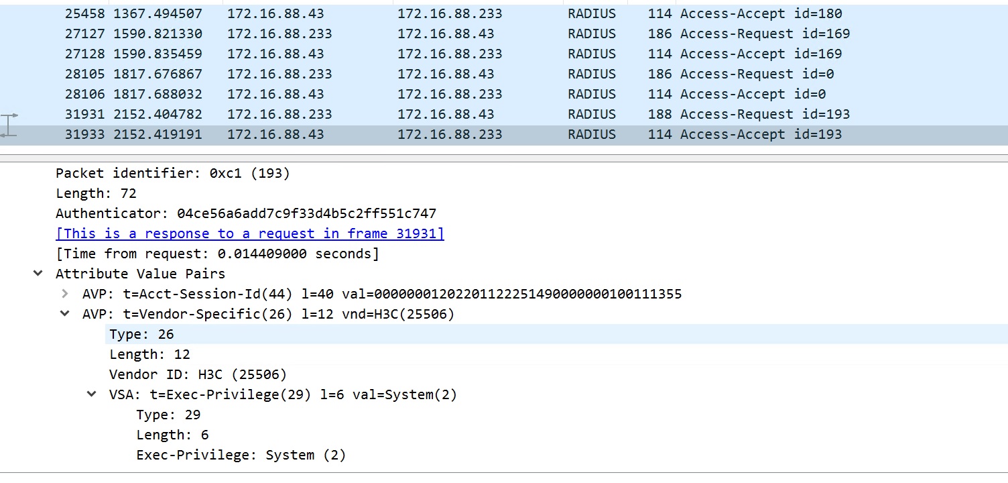Image resolution: width=1008 pixels, height=483 pixels.
Task: Select the Exec-Privilege: System (2) line
Action: 241,455
